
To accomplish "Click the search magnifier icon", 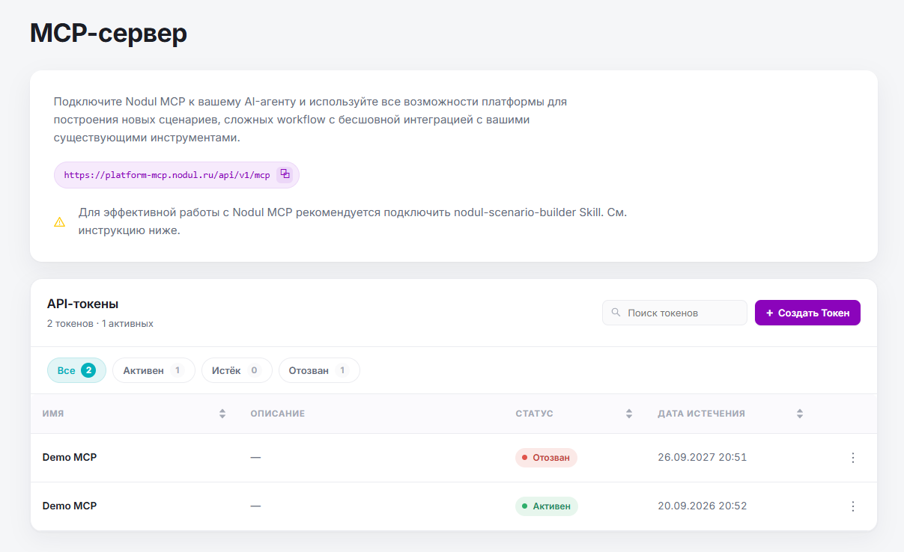I will coord(616,313).
